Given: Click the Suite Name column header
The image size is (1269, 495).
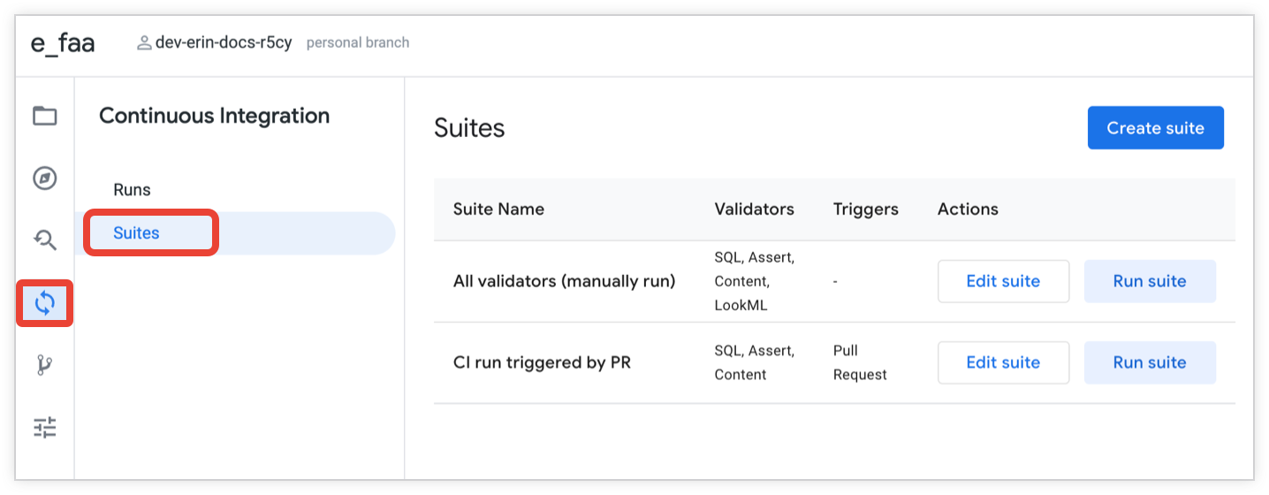Looking at the screenshot, I should tap(498, 209).
